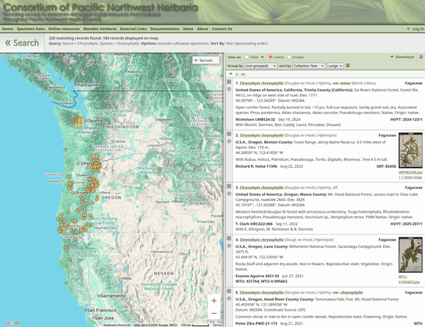Open the sort by Collection Year dropdown
The height and width of the screenshot is (327, 425).
308,66
